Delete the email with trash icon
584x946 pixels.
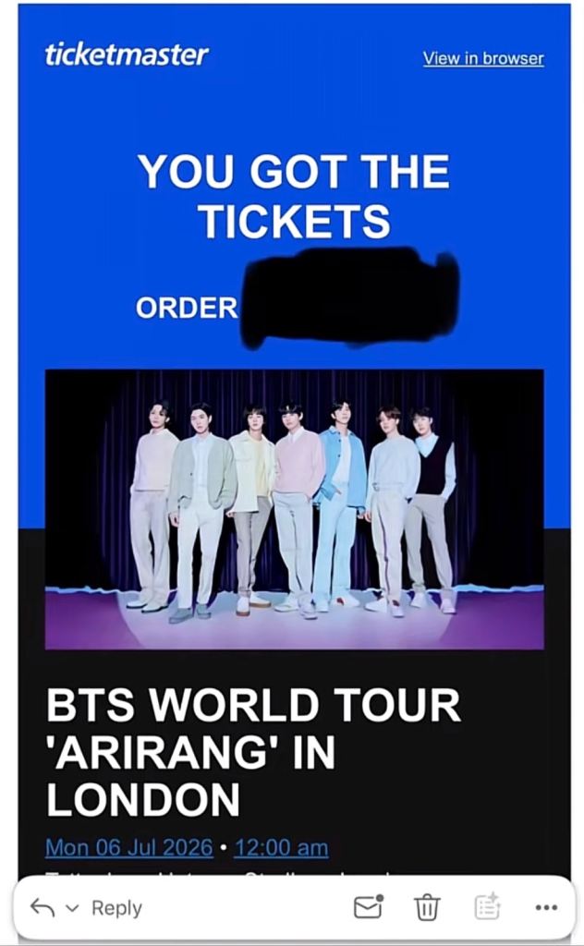427,907
